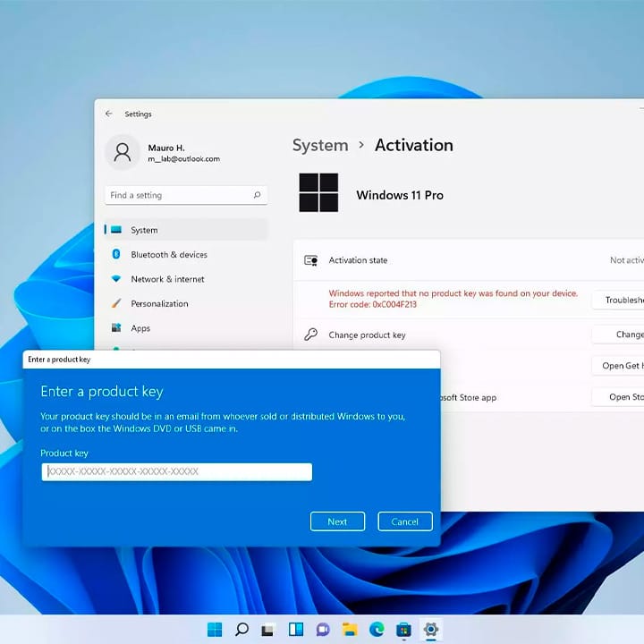Image resolution: width=644 pixels, height=644 pixels.
Task: Expand the Activation state row
Action: [465, 260]
